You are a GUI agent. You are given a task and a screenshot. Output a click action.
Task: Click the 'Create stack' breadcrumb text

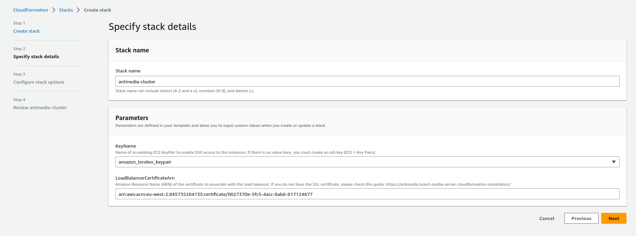point(97,10)
